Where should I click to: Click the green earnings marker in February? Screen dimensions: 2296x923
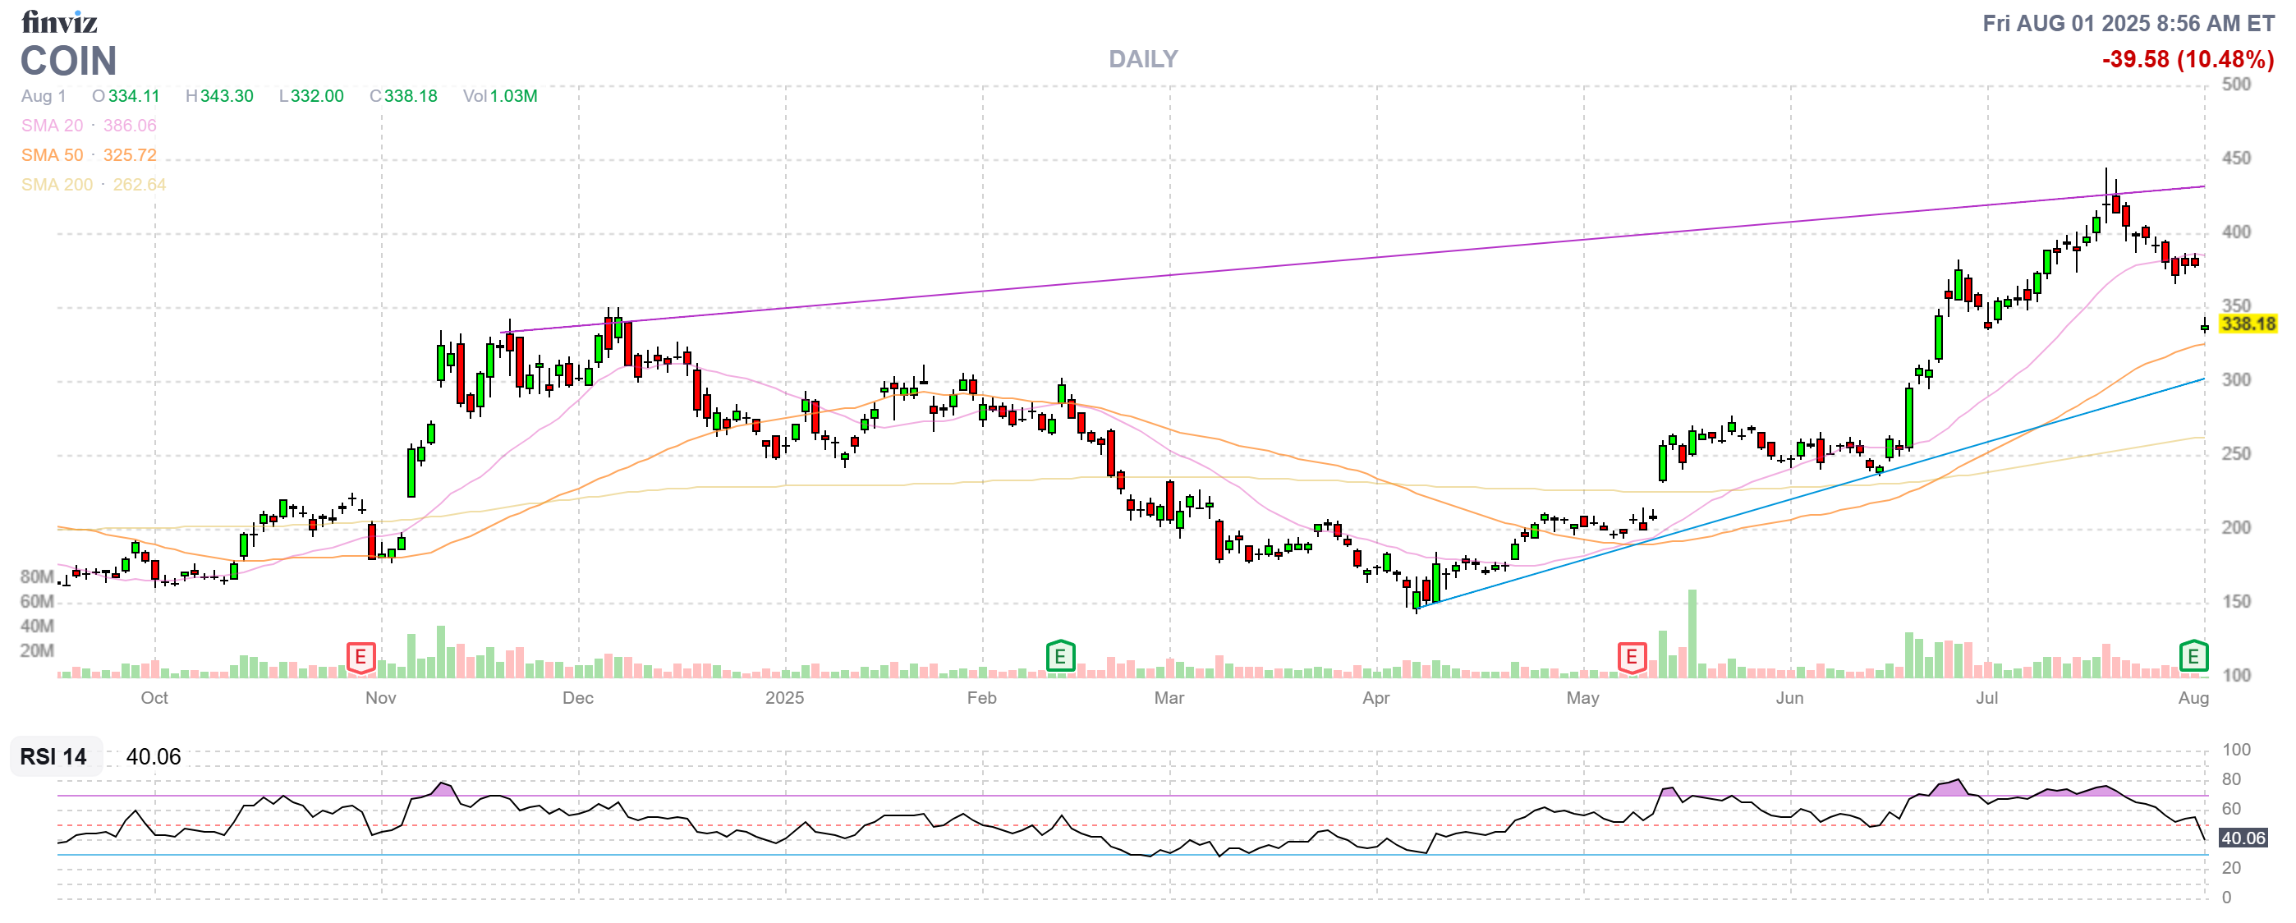1060,658
